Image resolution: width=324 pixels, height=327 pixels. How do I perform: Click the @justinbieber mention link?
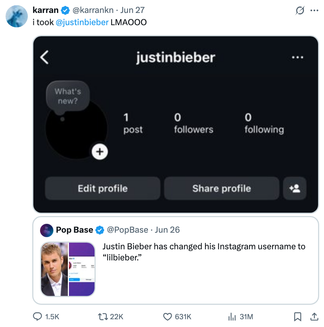click(82, 22)
